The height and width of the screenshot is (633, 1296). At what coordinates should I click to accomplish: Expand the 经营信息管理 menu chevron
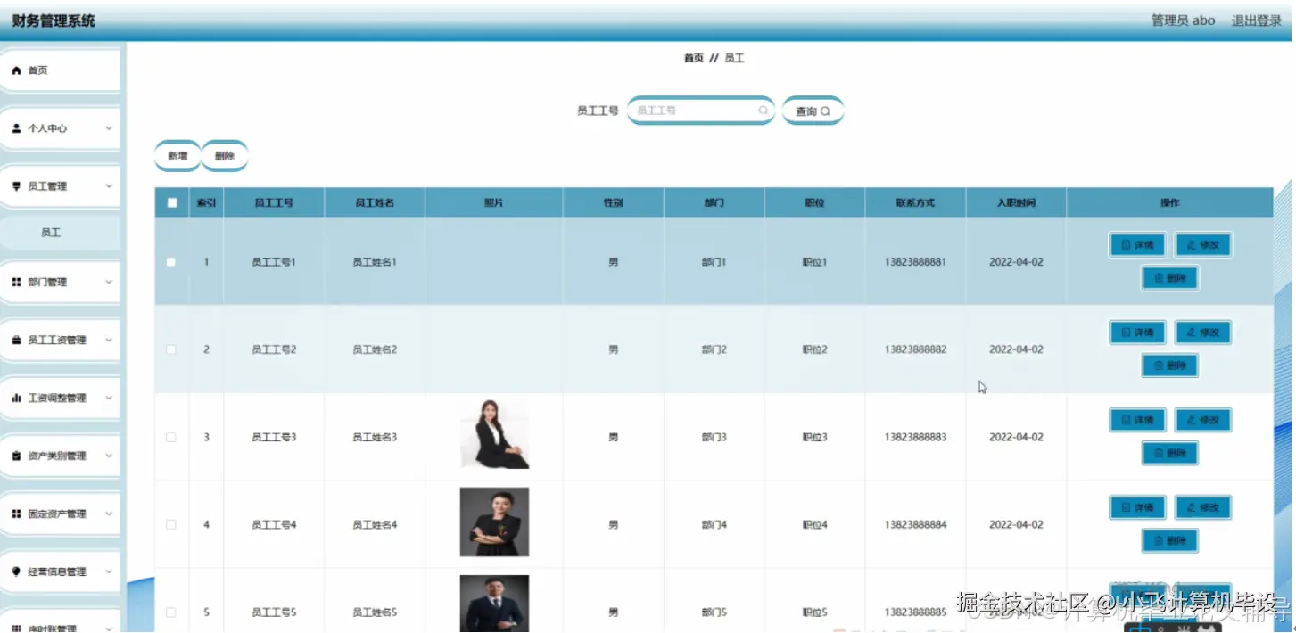109,571
